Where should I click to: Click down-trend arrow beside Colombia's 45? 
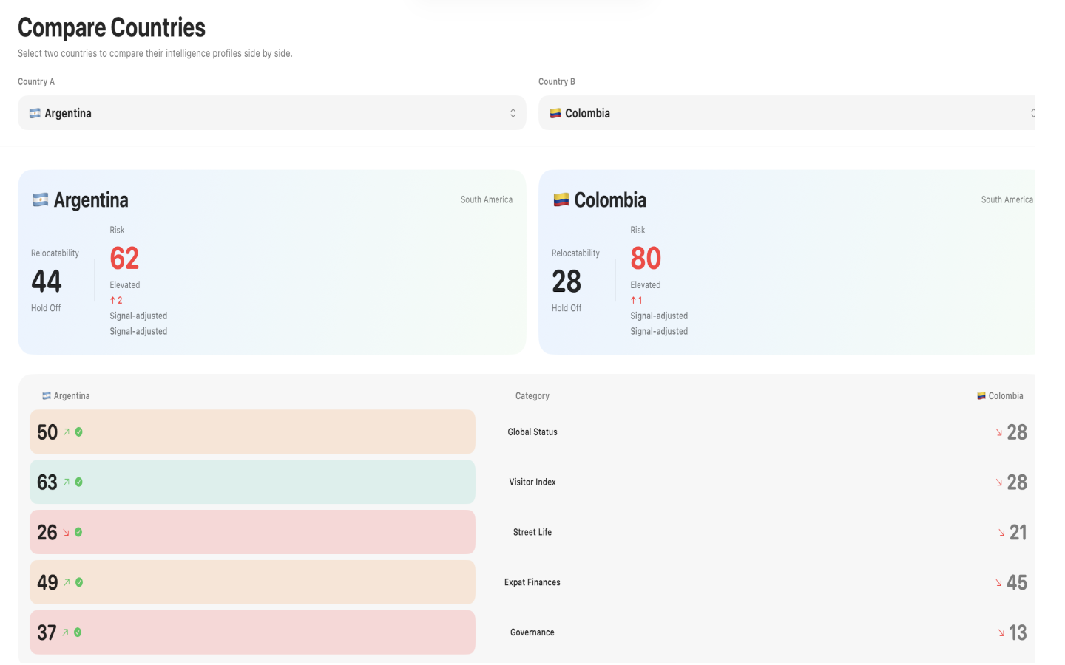coord(999,583)
